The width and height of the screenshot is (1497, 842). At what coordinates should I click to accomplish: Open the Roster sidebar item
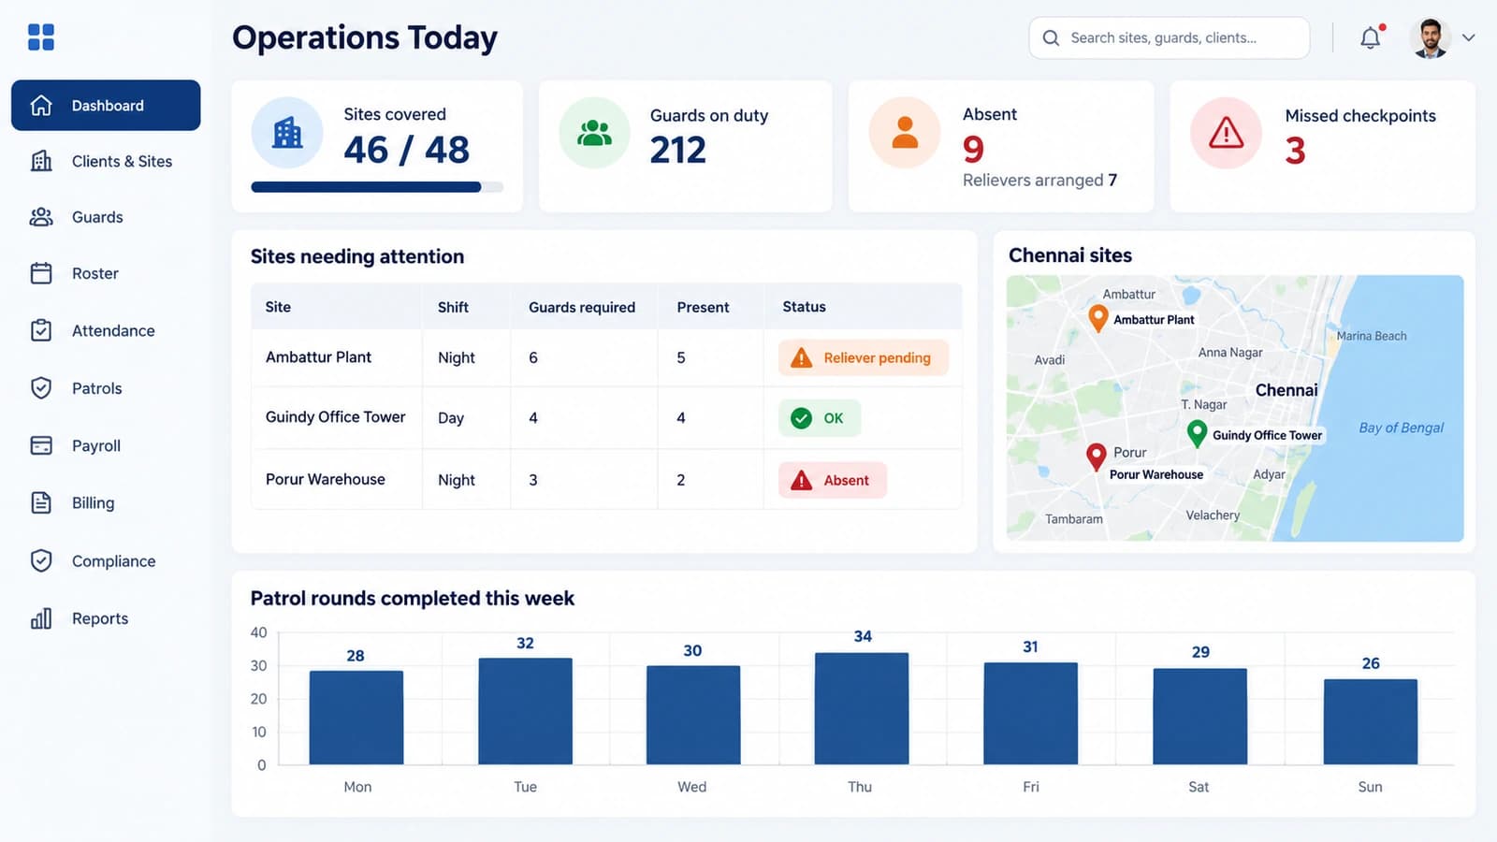point(106,273)
